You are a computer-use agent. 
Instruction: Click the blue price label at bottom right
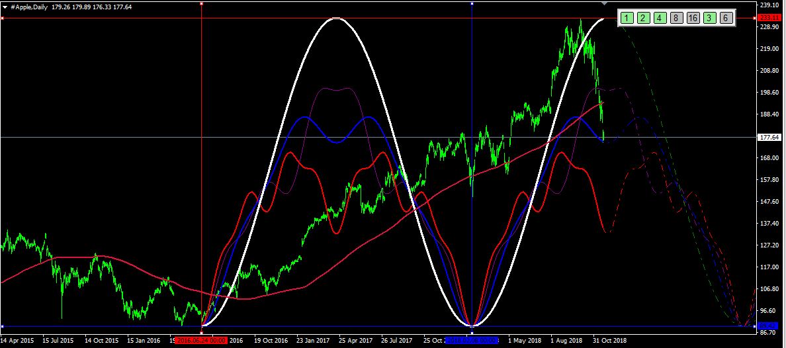pos(767,326)
